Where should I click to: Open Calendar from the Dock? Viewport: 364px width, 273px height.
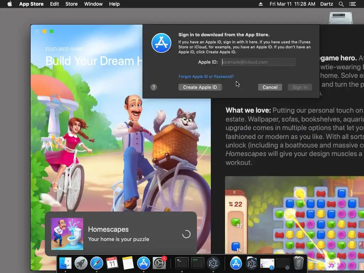click(112, 263)
